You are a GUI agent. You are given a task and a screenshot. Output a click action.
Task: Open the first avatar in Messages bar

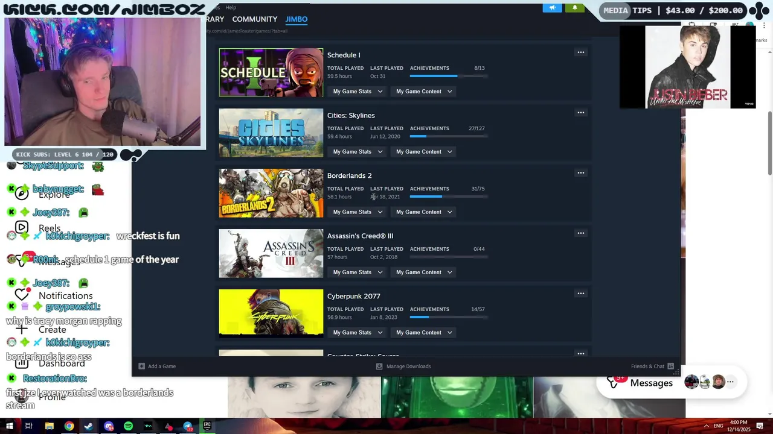point(691,382)
